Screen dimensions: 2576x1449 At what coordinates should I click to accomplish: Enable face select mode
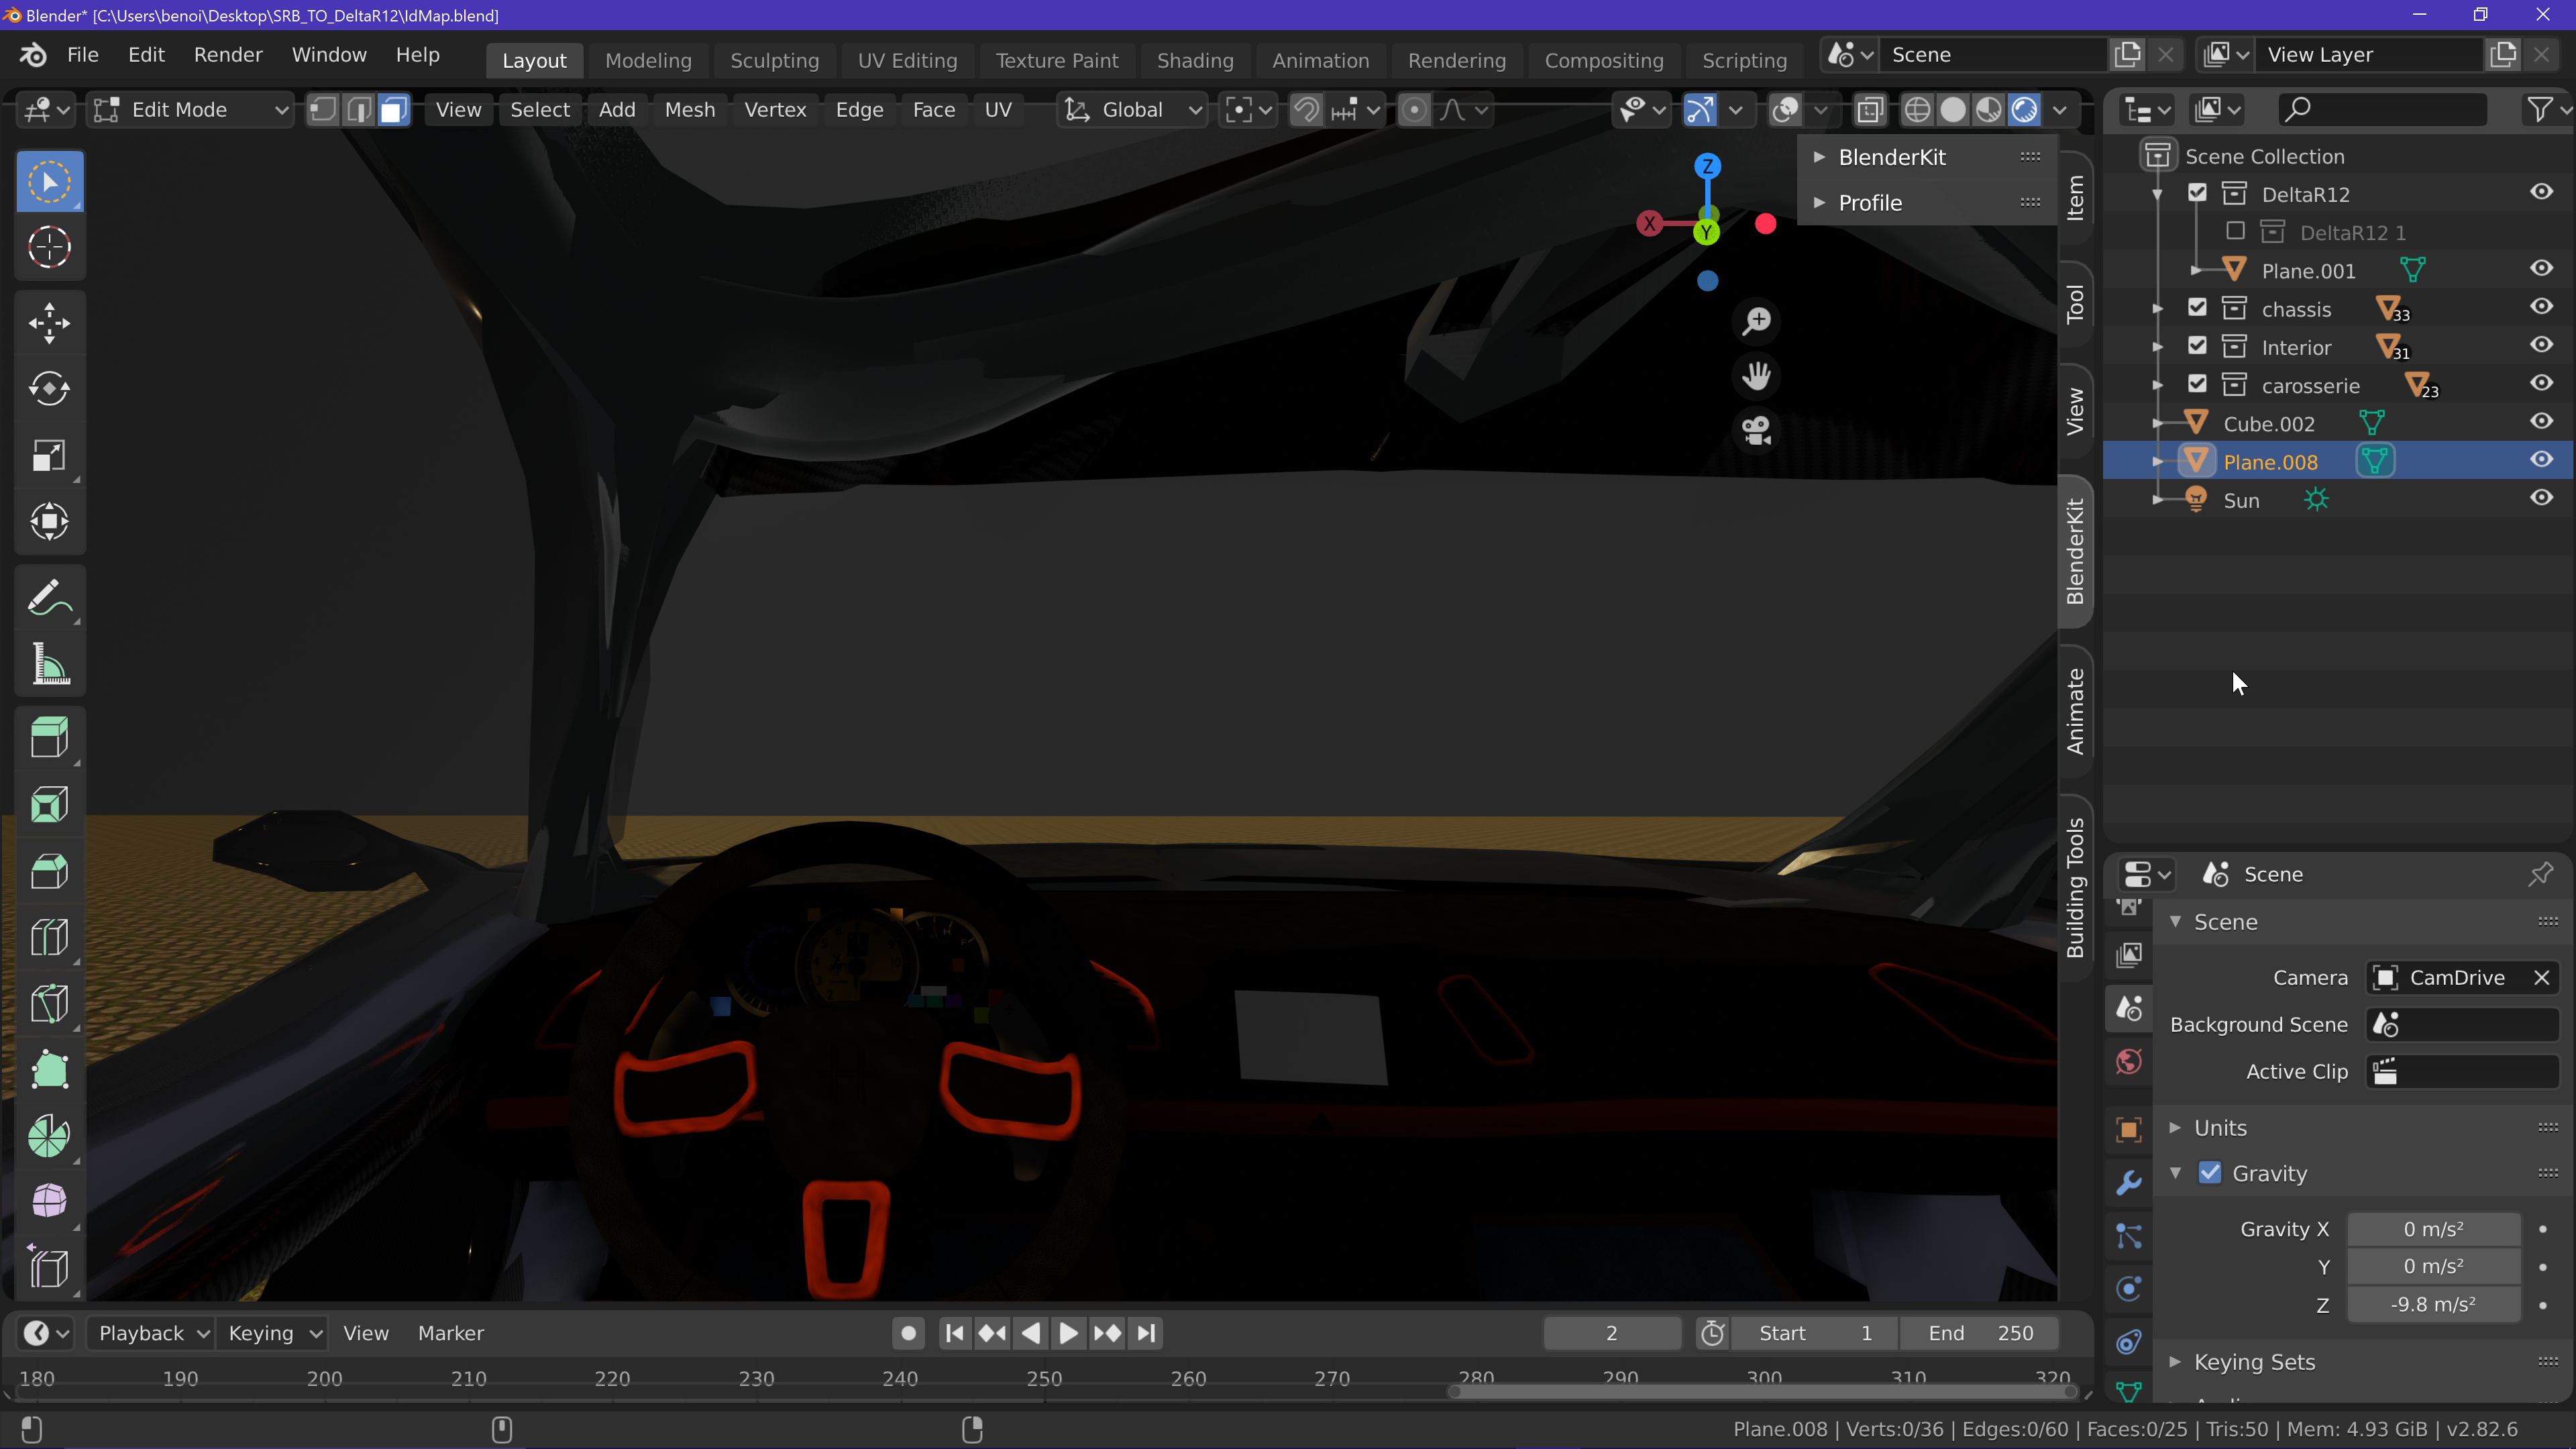point(394,110)
